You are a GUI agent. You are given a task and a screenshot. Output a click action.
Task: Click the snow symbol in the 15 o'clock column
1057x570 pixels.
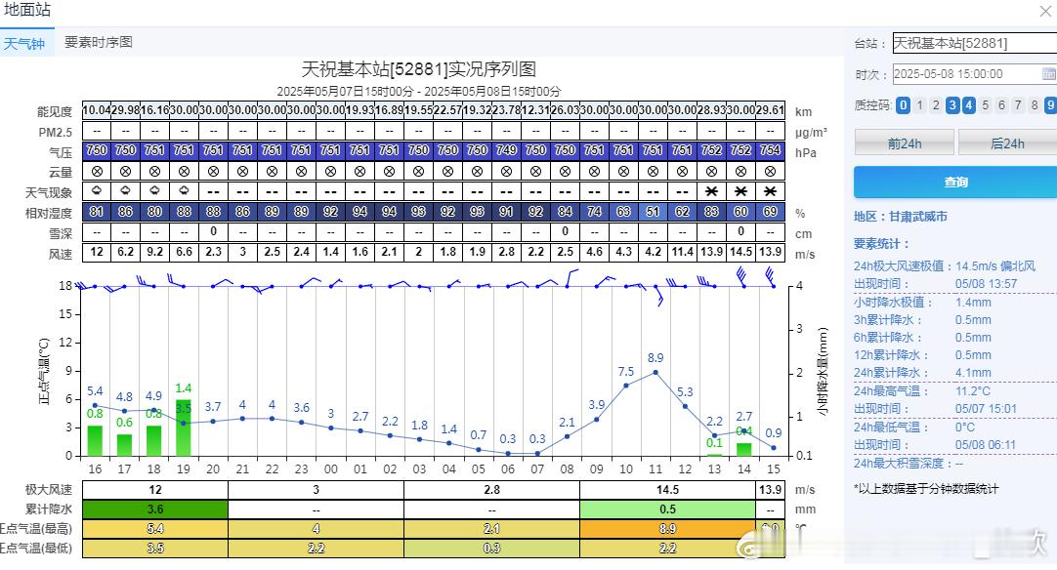click(x=771, y=191)
